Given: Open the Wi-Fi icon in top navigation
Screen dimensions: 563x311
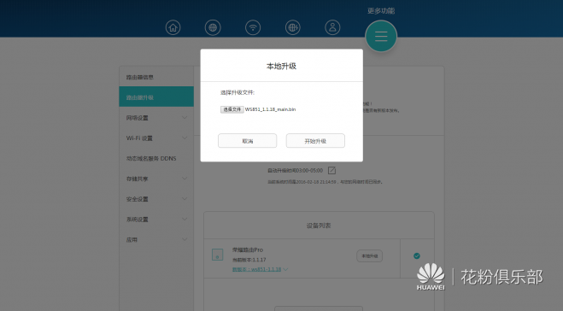Looking at the screenshot, I should (253, 27).
